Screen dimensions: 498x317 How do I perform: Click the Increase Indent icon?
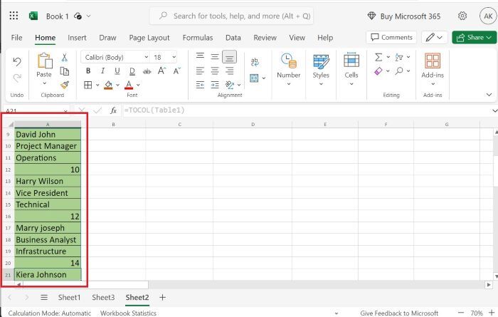pyautogui.click(x=215, y=85)
